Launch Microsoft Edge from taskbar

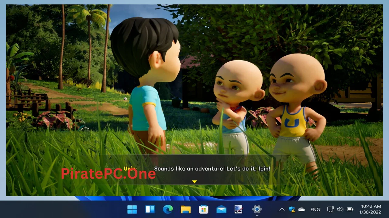click(x=168, y=209)
